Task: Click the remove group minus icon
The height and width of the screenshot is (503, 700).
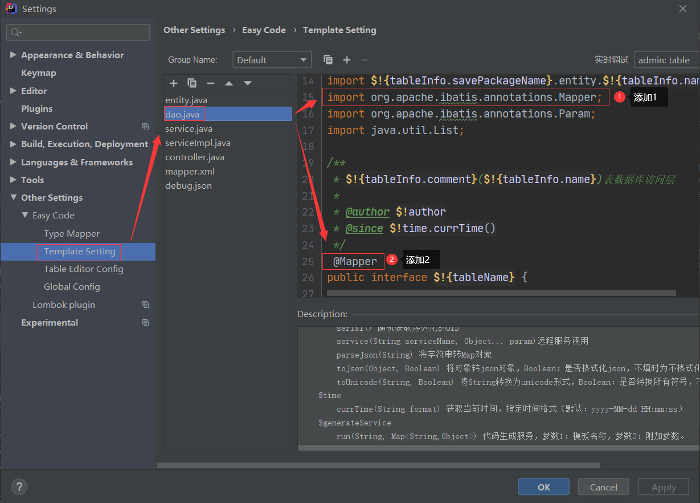Action: (x=365, y=59)
